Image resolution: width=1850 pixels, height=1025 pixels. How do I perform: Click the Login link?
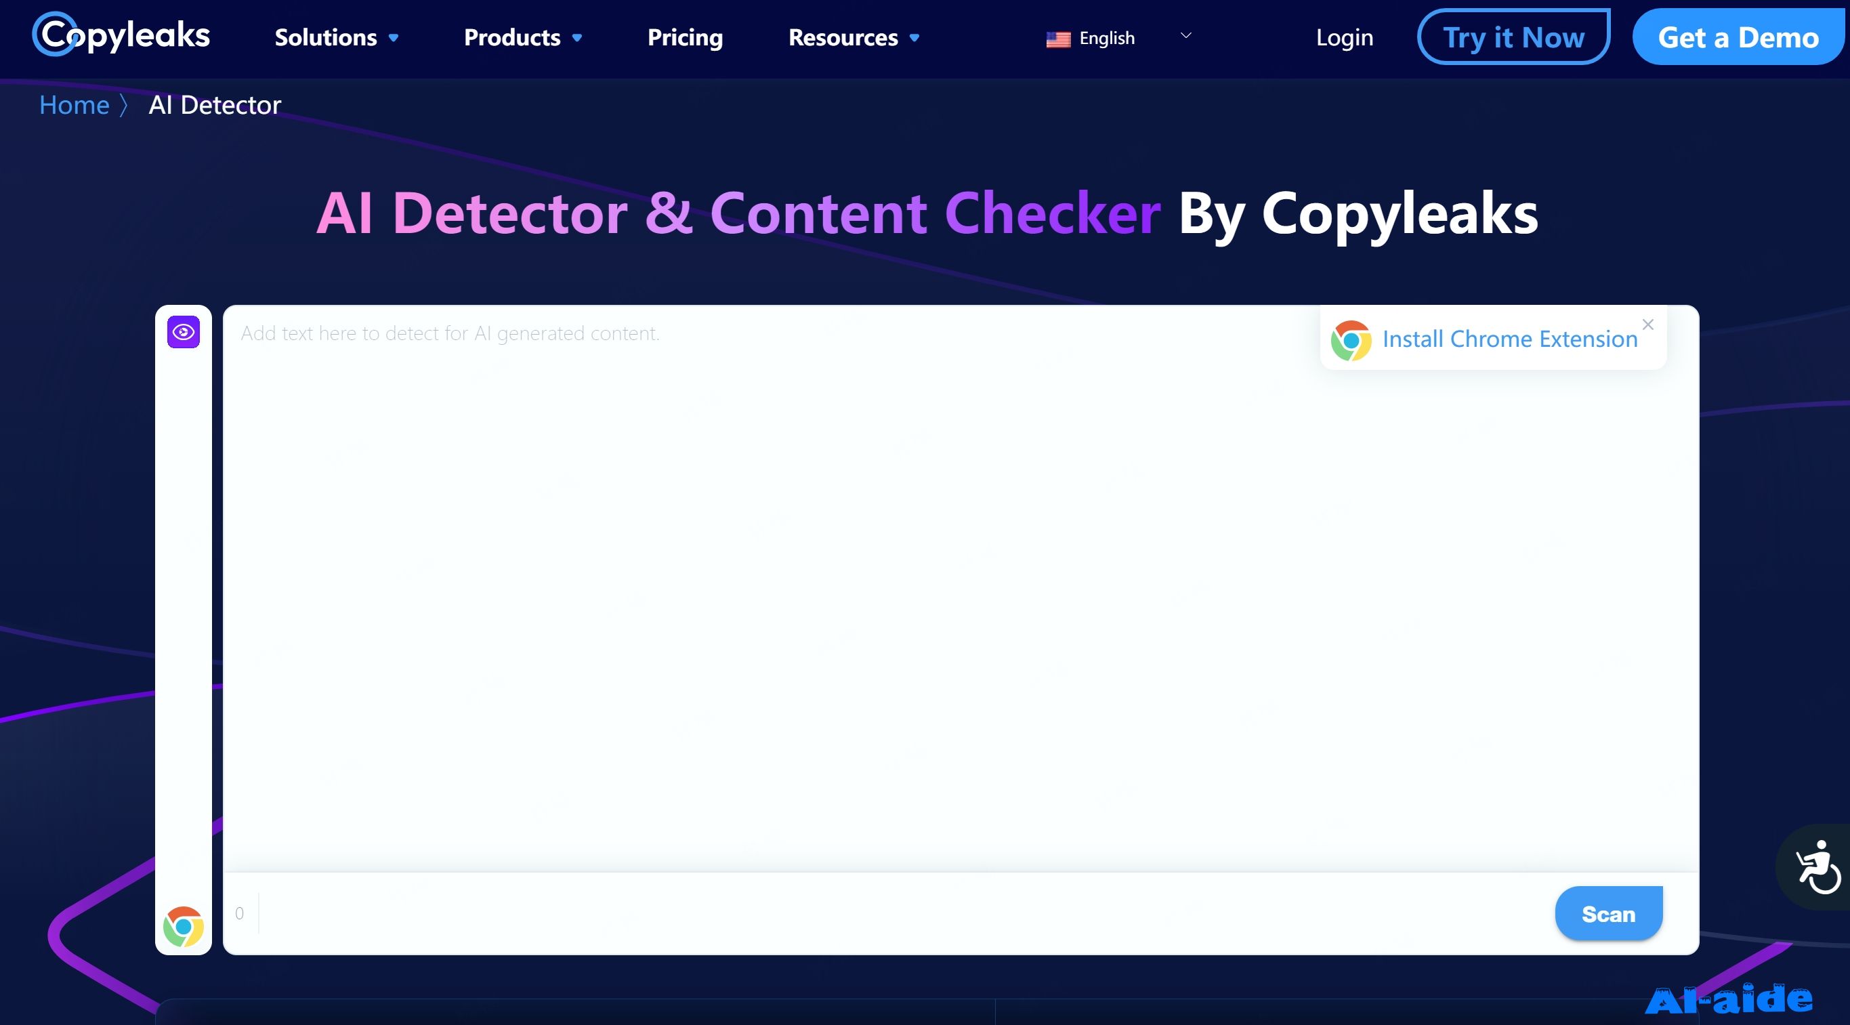[1345, 37]
